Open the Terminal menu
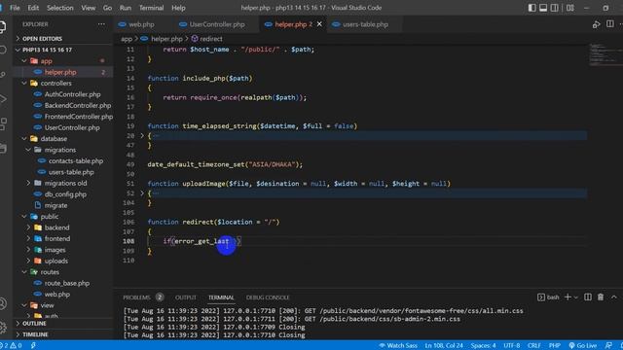The width and height of the screenshot is (623, 350). coord(151,8)
